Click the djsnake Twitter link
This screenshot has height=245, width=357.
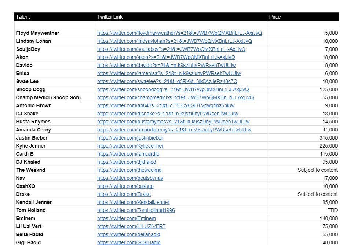point(168,114)
